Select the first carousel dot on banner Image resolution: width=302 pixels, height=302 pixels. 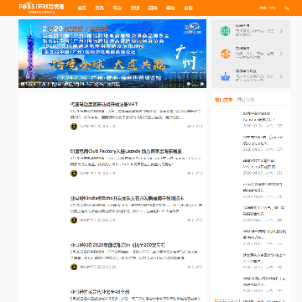click(x=189, y=84)
